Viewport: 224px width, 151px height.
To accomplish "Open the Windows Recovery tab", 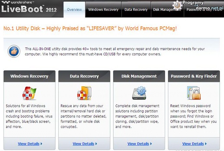I will point(103,10).
